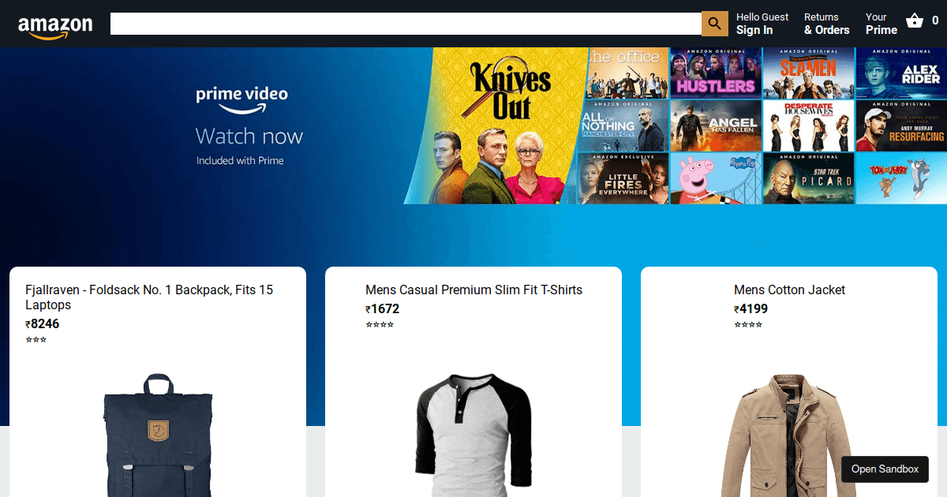947x497 pixels.
Task: Go to Returns & Orders
Action: click(826, 24)
